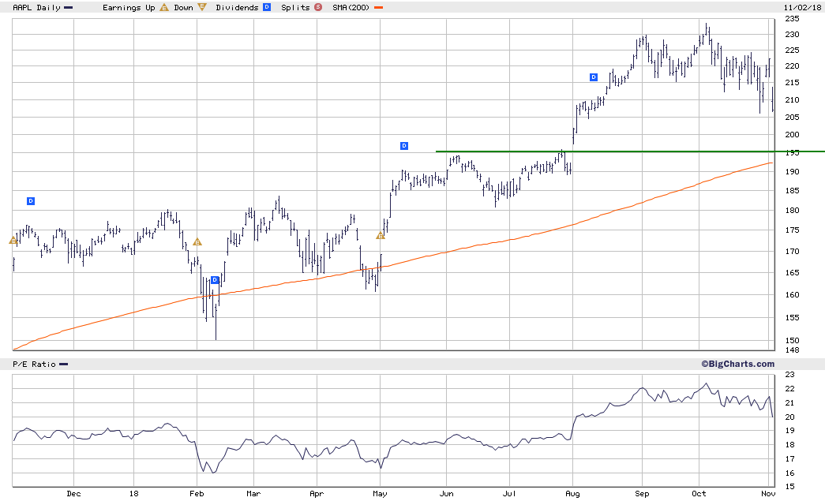Select the dividend marker in August
Screen dimensions: 825x501
coord(594,77)
